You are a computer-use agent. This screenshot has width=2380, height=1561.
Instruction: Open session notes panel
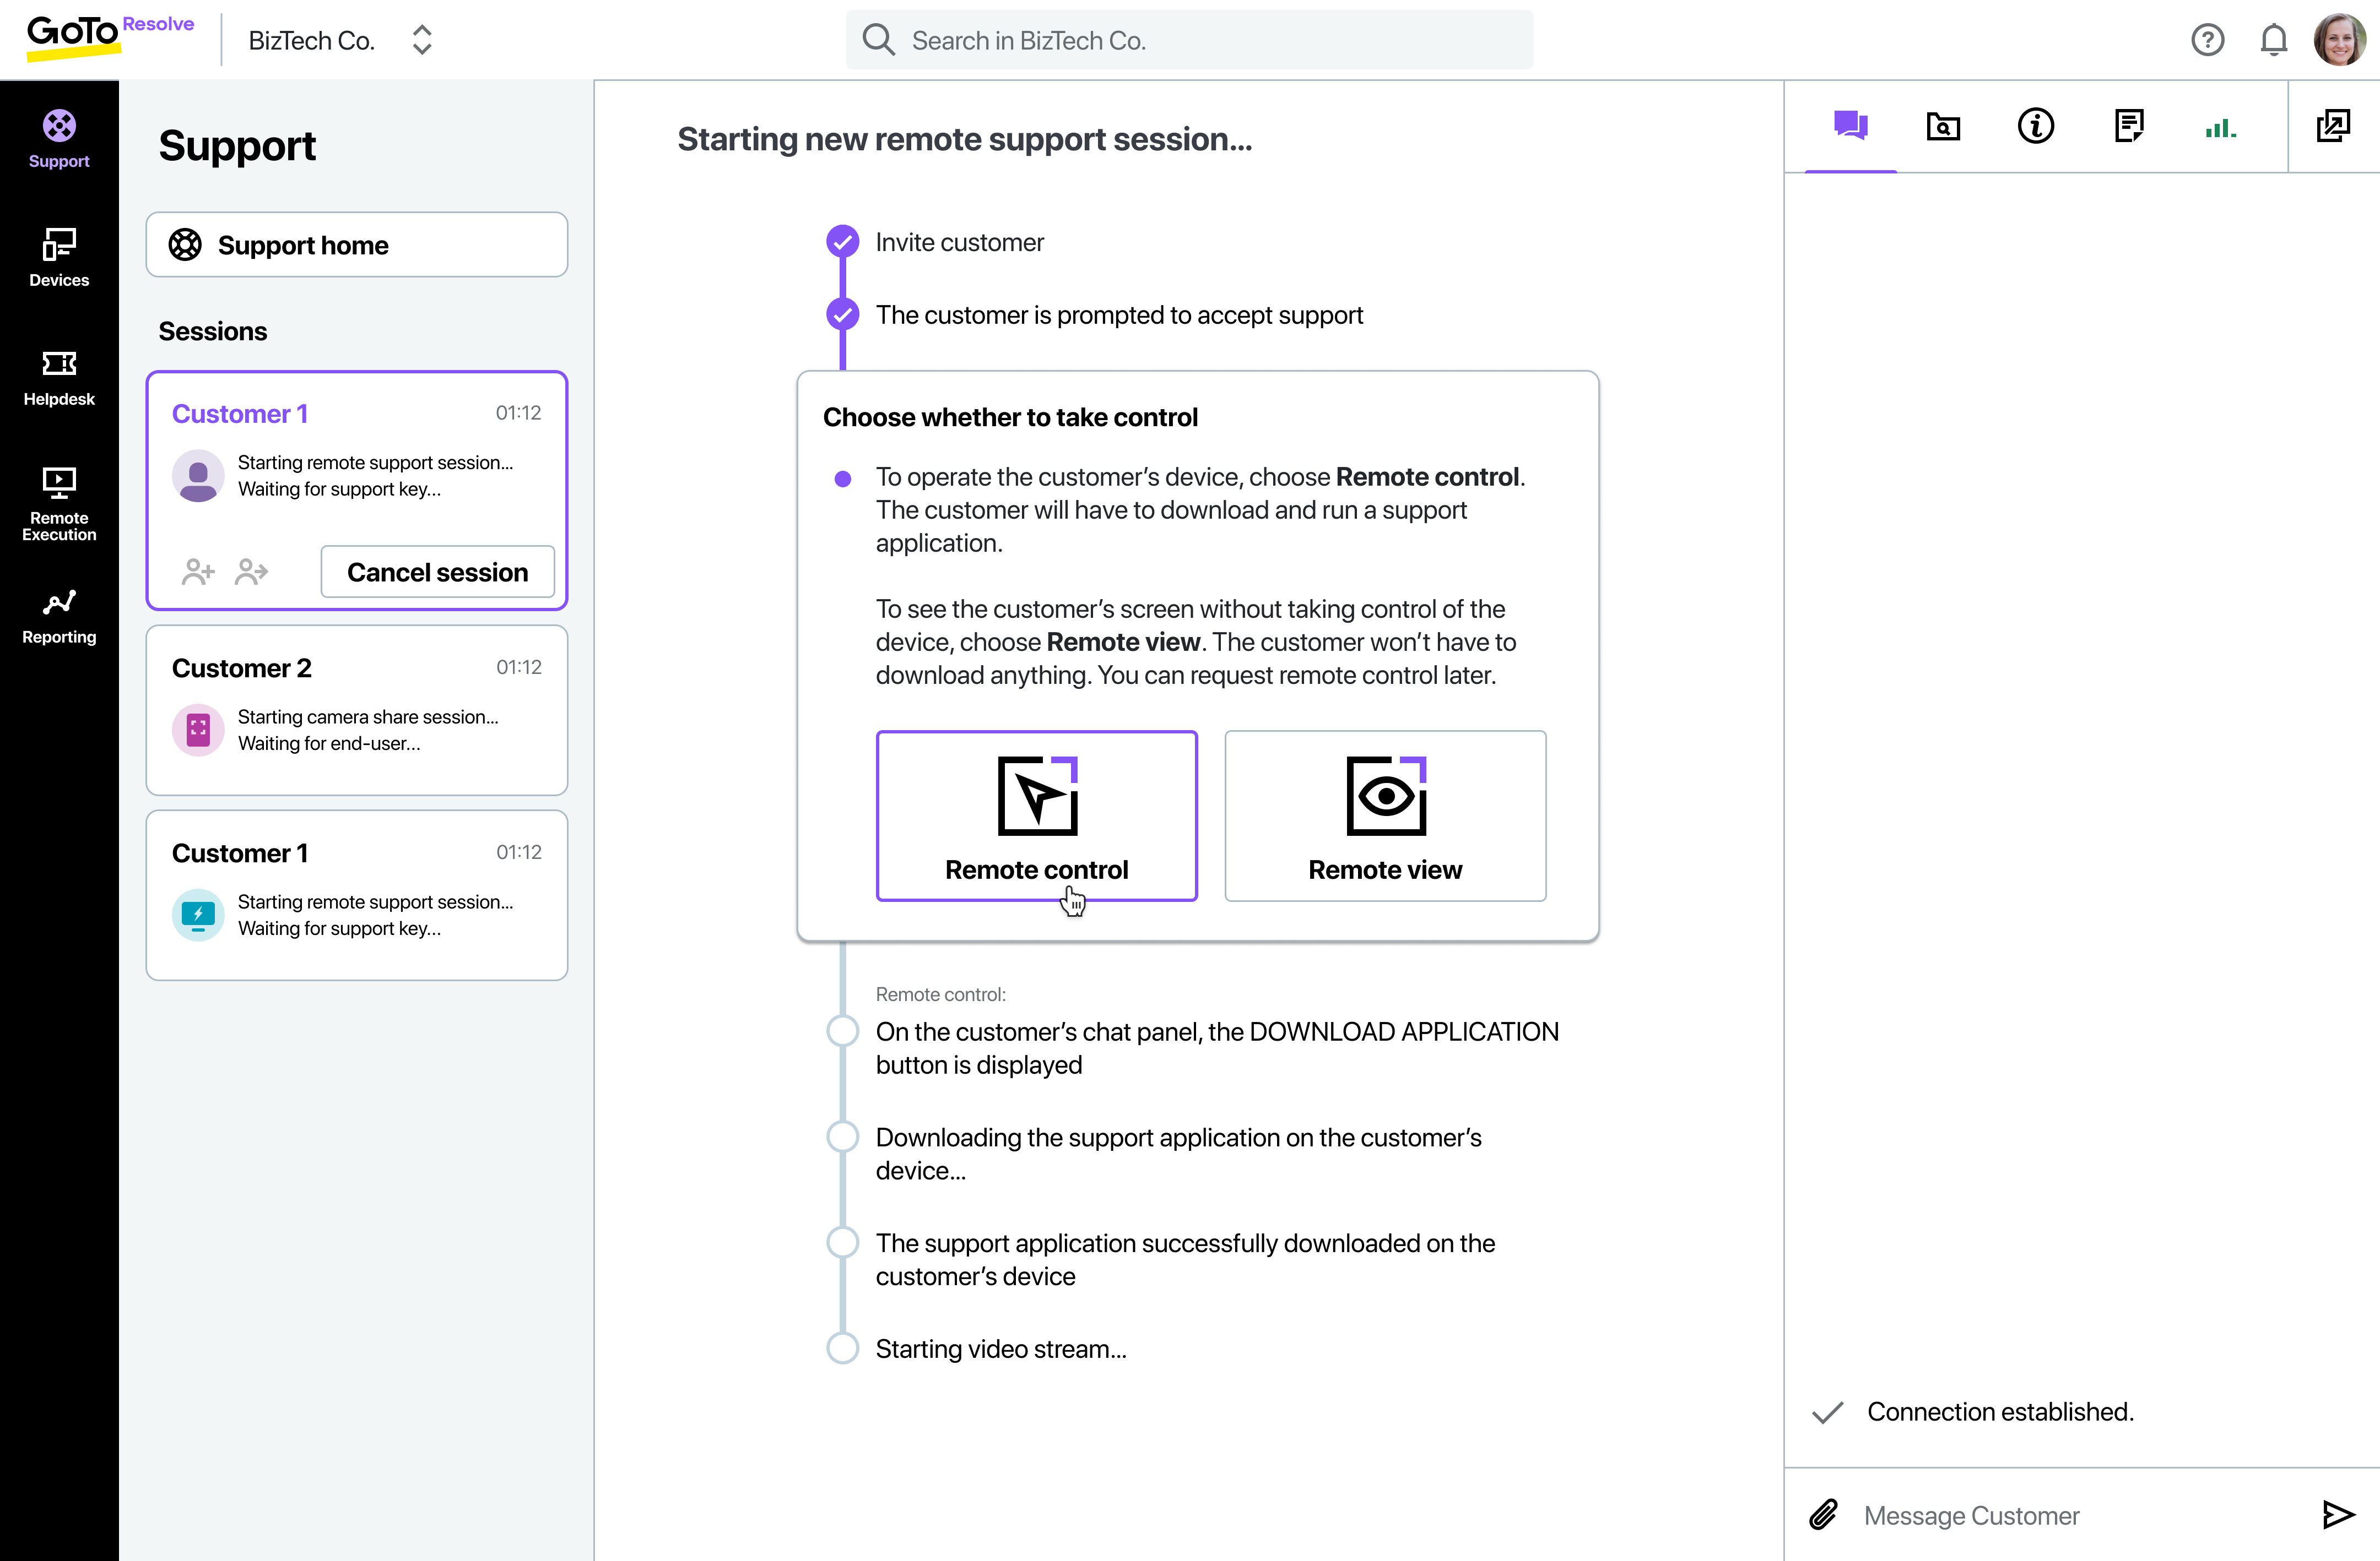[2129, 126]
